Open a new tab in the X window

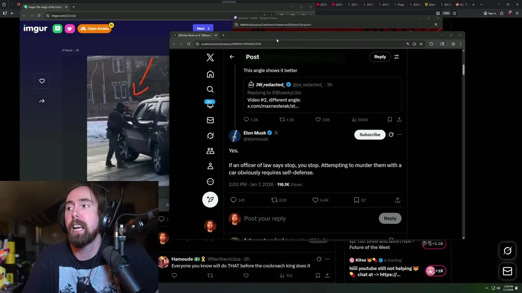223,35
